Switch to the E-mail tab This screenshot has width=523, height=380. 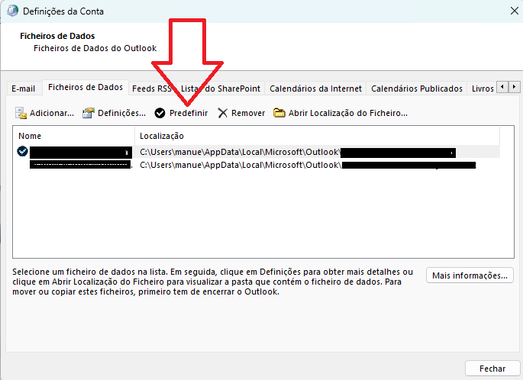(x=23, y=89)
